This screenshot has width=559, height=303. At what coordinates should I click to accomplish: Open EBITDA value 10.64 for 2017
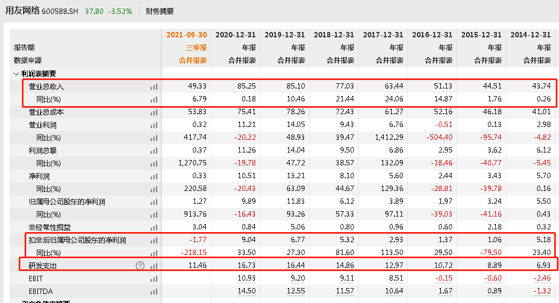[x=394, y=291]
